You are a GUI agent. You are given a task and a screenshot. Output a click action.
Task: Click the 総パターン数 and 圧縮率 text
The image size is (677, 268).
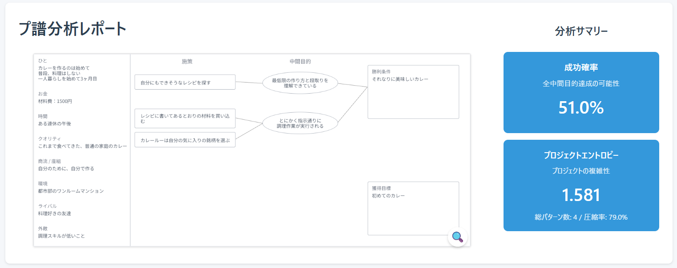click(x=581, y=217)
